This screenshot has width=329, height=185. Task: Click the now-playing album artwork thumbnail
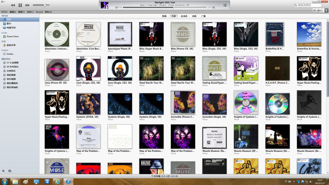coord(104,5)
